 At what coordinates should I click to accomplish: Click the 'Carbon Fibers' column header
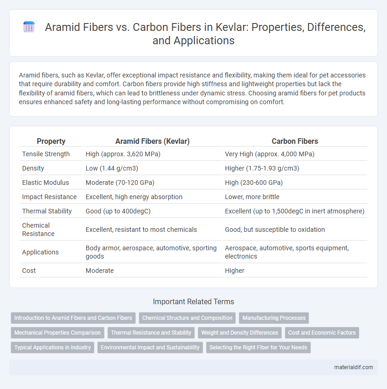coord(295,141)
